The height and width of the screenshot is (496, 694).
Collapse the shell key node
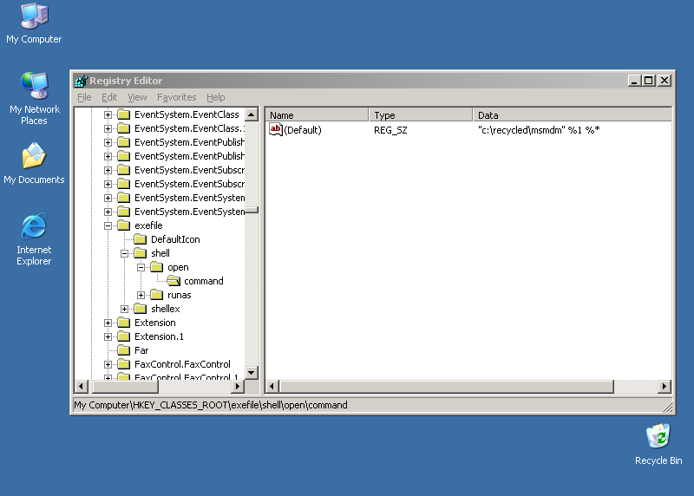125,253
